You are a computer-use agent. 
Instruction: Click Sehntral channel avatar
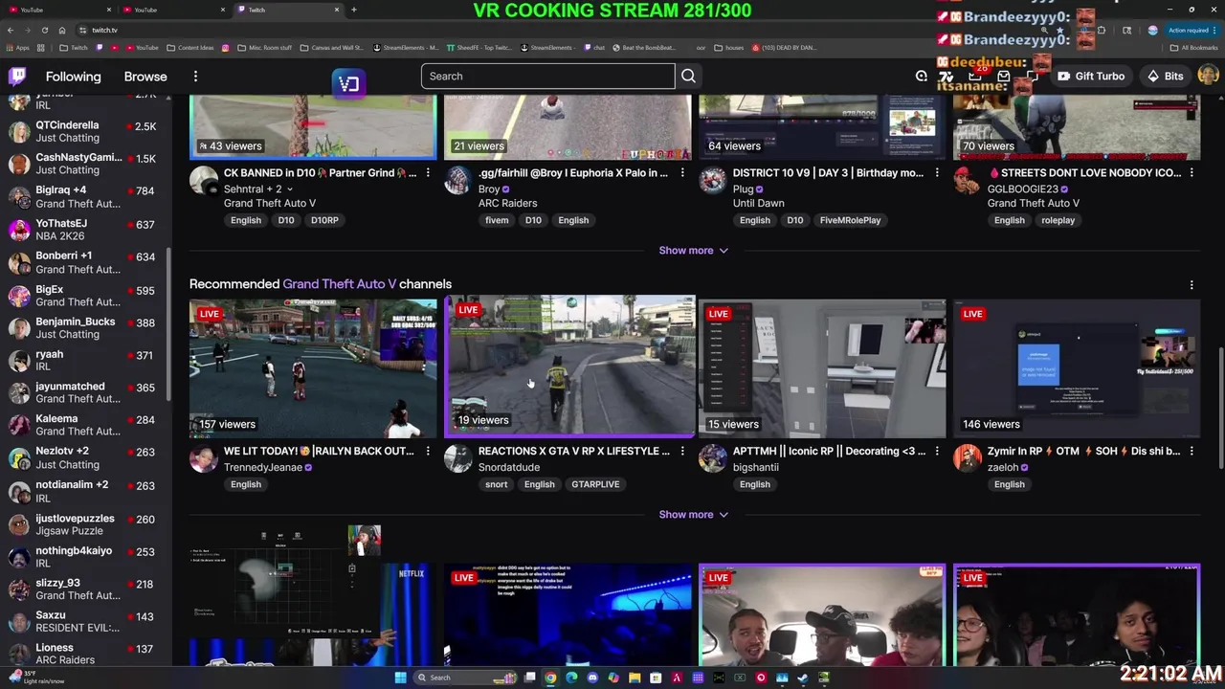coord(204,181)
